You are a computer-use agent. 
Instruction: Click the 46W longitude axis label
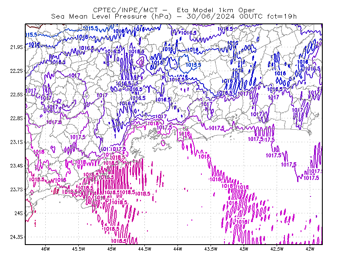point(46,249)
